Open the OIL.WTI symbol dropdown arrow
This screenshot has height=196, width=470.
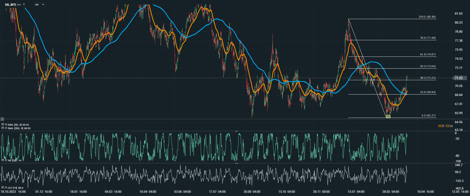coord(24,5)
